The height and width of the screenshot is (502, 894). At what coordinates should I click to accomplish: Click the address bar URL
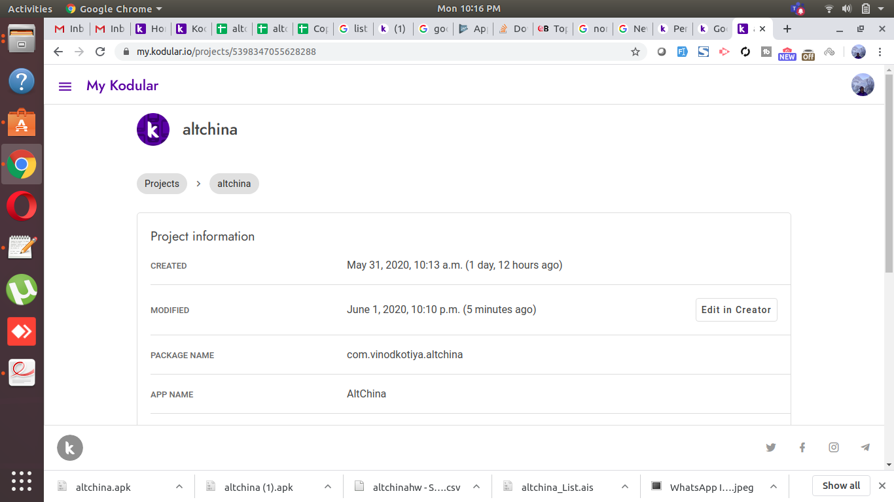click(x=226, y=52)
